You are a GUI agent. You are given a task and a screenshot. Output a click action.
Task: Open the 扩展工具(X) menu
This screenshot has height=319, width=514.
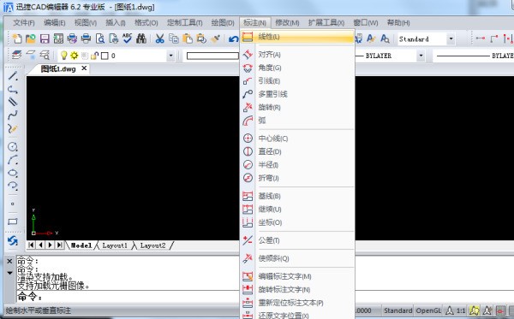[326, 22]
